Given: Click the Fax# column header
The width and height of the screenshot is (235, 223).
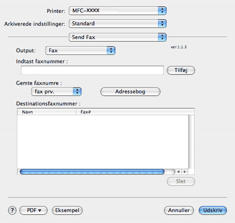Looking at the screenshot, I should click(135, 112).
